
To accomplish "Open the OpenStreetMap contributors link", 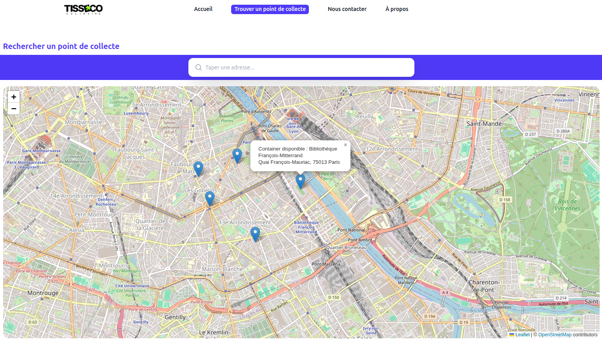I will pos(555,335).
